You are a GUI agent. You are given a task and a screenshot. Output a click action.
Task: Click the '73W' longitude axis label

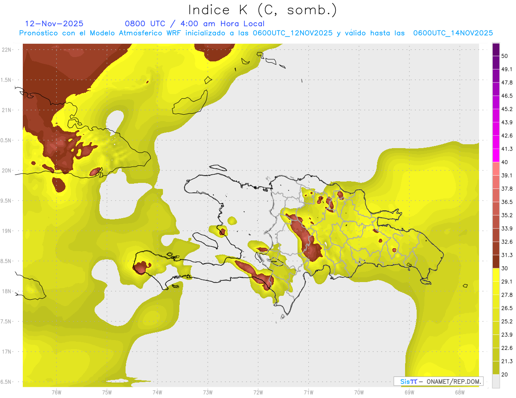click(208, 393)
